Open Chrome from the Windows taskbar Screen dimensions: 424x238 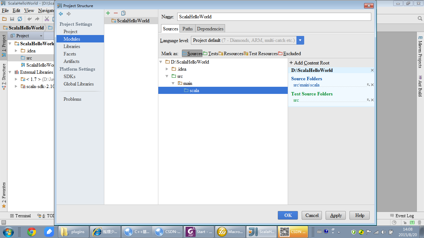[31, 231]
